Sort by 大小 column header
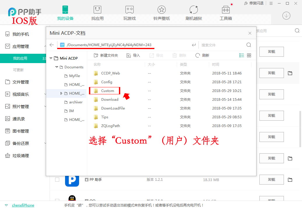 [x=151, y=65]
